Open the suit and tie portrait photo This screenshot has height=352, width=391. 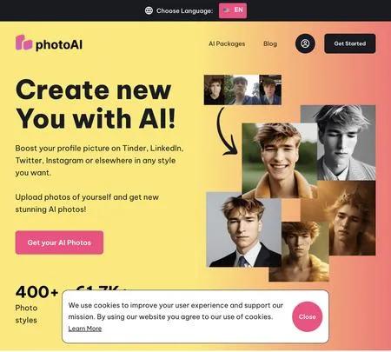(243, 229)
